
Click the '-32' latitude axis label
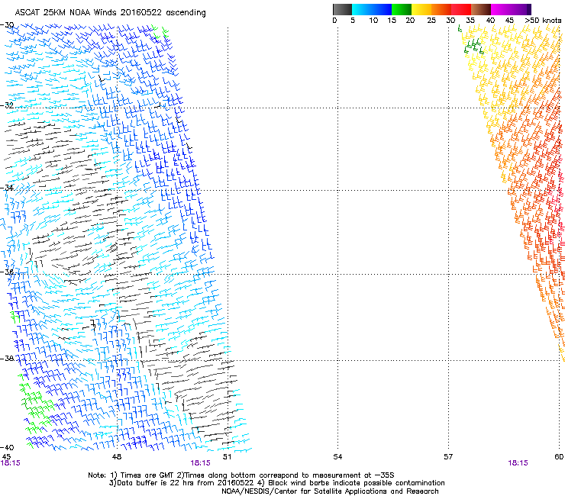(x=7, y=105)
